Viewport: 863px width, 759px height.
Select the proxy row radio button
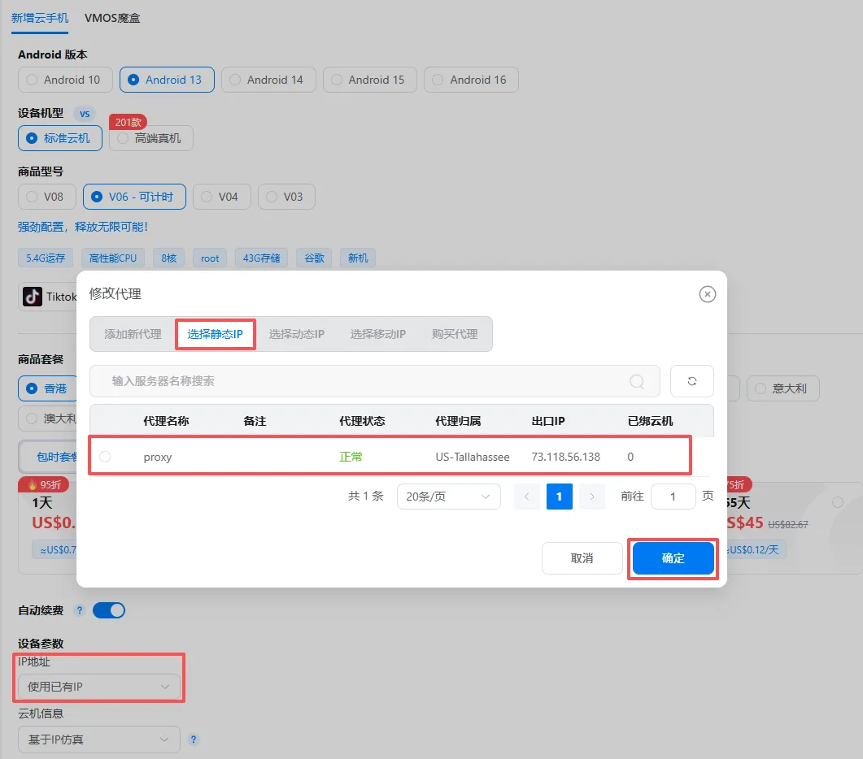pos(104,457)
